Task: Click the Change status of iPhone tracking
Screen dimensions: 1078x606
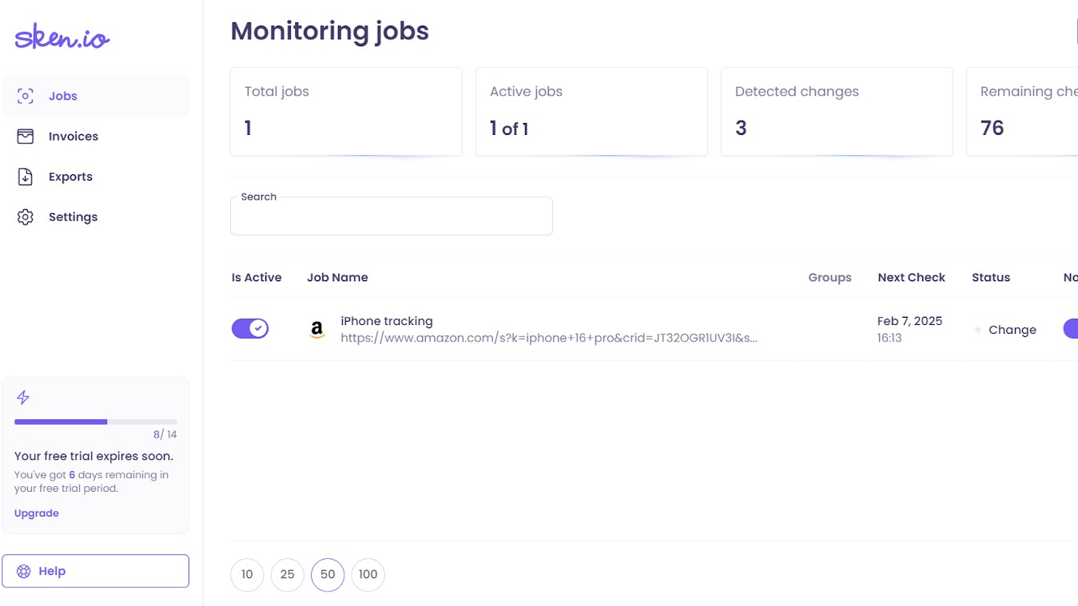Action: (1005, 330)
